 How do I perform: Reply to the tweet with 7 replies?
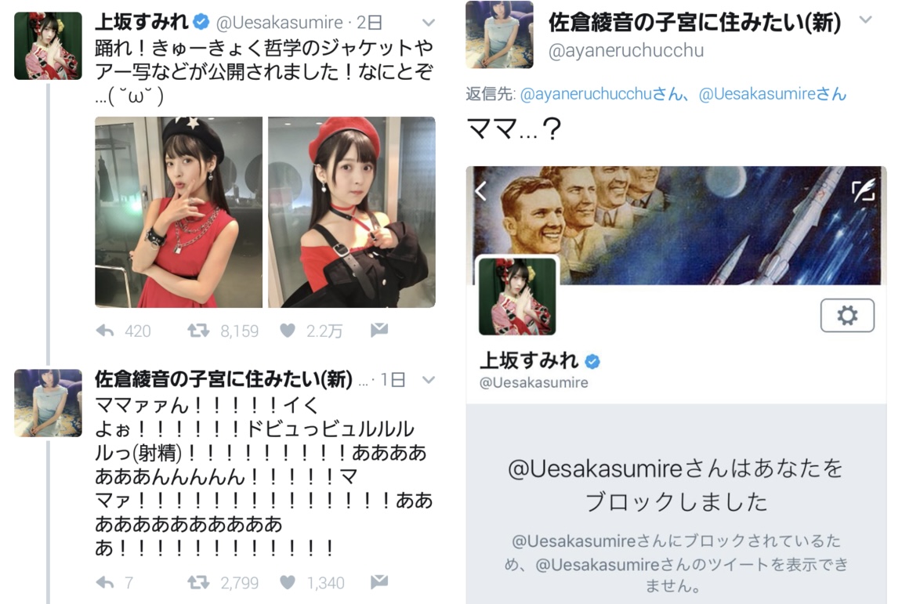[105, 583]
